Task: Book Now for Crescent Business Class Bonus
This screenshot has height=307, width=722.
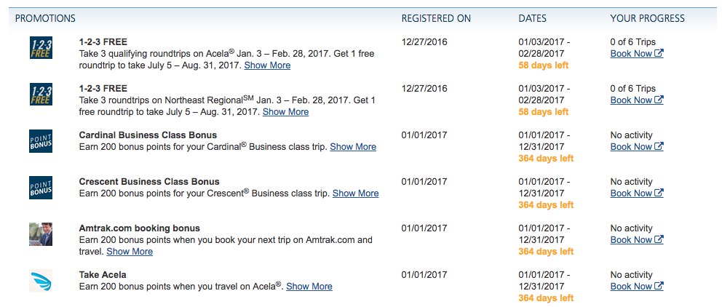Action: click(636, 194)
